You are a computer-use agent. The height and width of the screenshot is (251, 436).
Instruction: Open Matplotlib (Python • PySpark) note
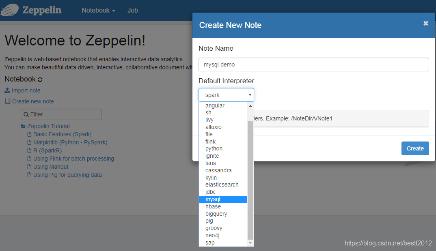(x=70, y=142)
